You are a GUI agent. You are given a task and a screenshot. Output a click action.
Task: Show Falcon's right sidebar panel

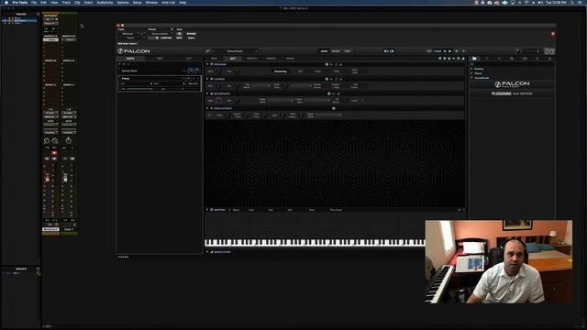(392, 51)
